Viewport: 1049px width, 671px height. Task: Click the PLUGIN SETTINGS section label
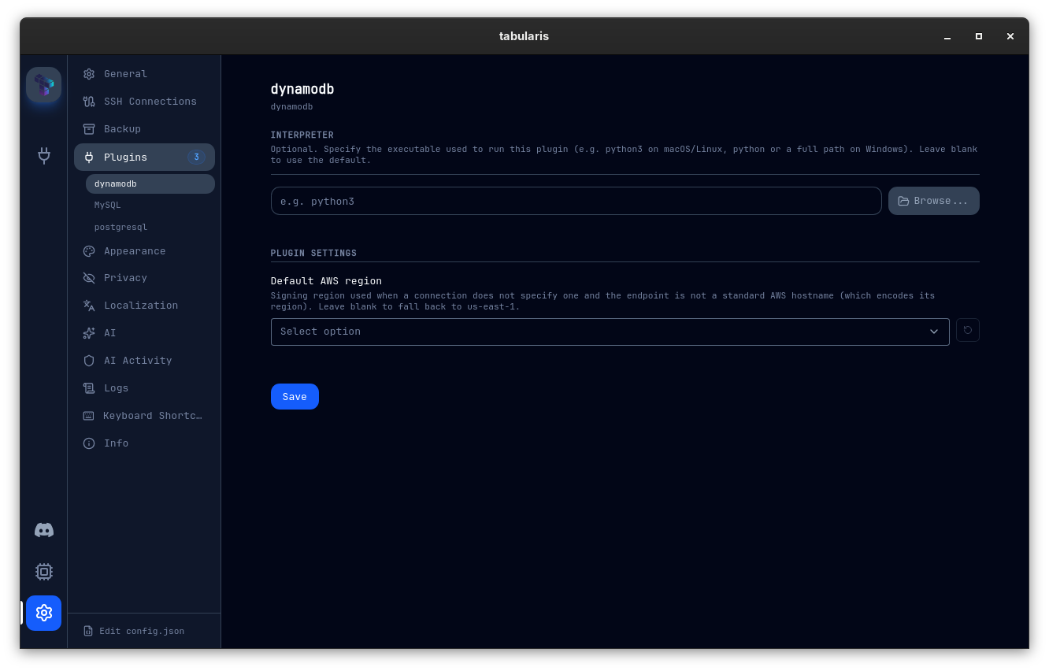[x=313, y=254]
